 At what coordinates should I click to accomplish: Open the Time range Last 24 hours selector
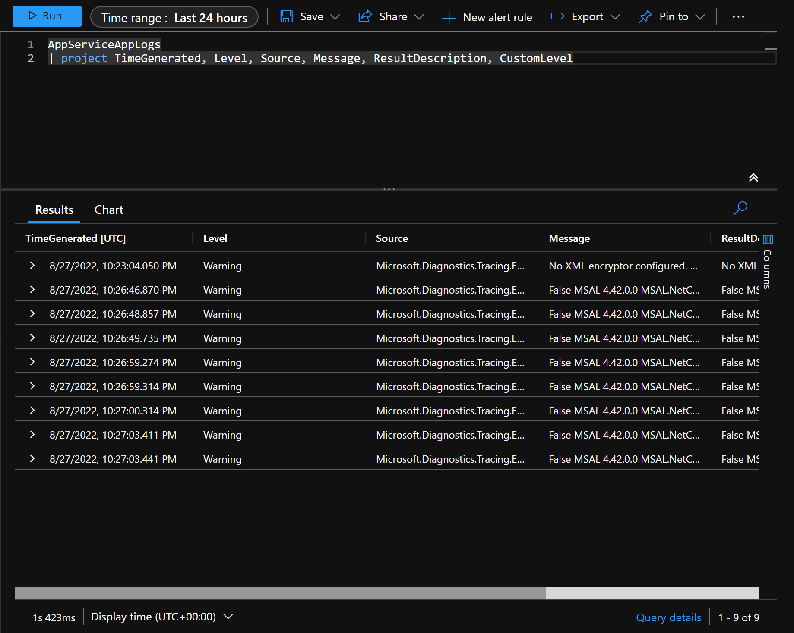click(174, 17)
